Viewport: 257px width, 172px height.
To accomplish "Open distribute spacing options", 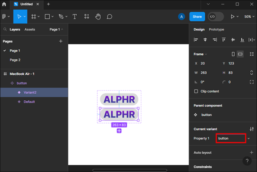I will pos(252,40).
